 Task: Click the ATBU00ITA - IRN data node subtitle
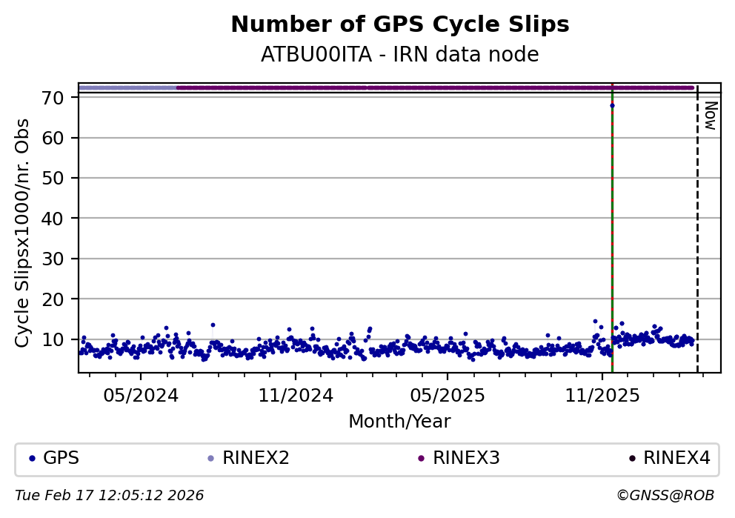coord(400,55)
